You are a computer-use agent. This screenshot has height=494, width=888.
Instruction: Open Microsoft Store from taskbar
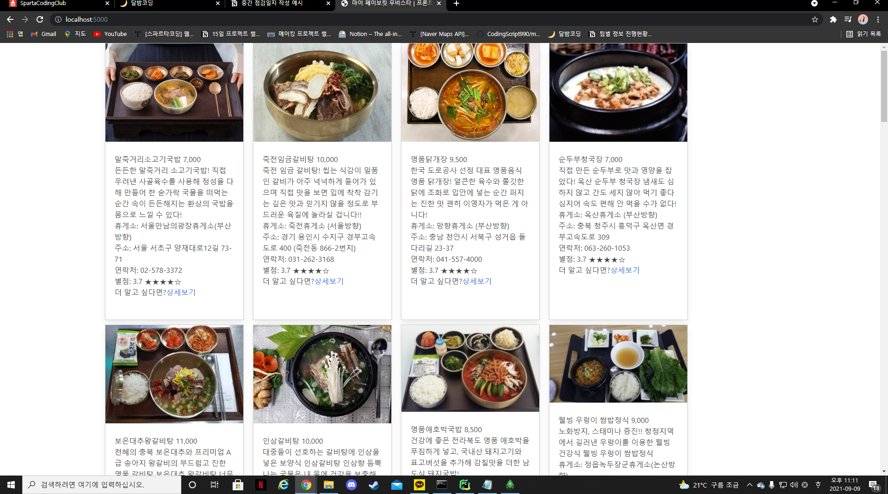coord(238,485)
